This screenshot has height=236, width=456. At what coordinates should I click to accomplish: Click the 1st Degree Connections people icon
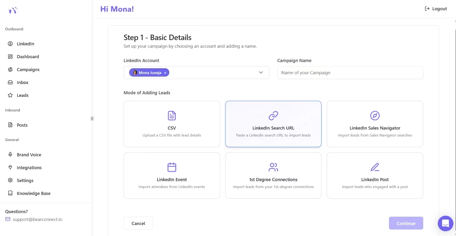tap(273, 167)
